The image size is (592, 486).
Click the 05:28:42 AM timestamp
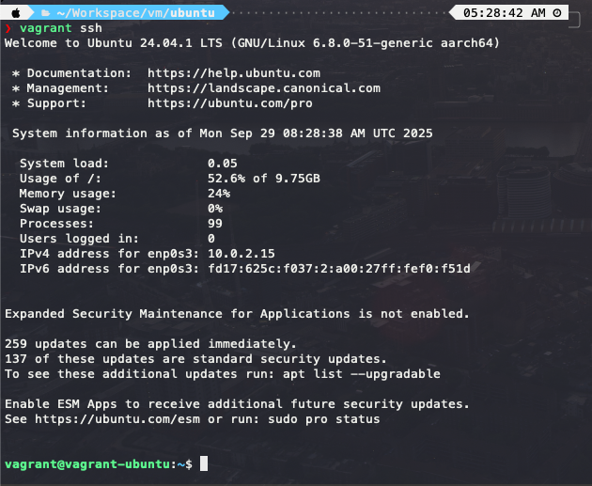505,13
